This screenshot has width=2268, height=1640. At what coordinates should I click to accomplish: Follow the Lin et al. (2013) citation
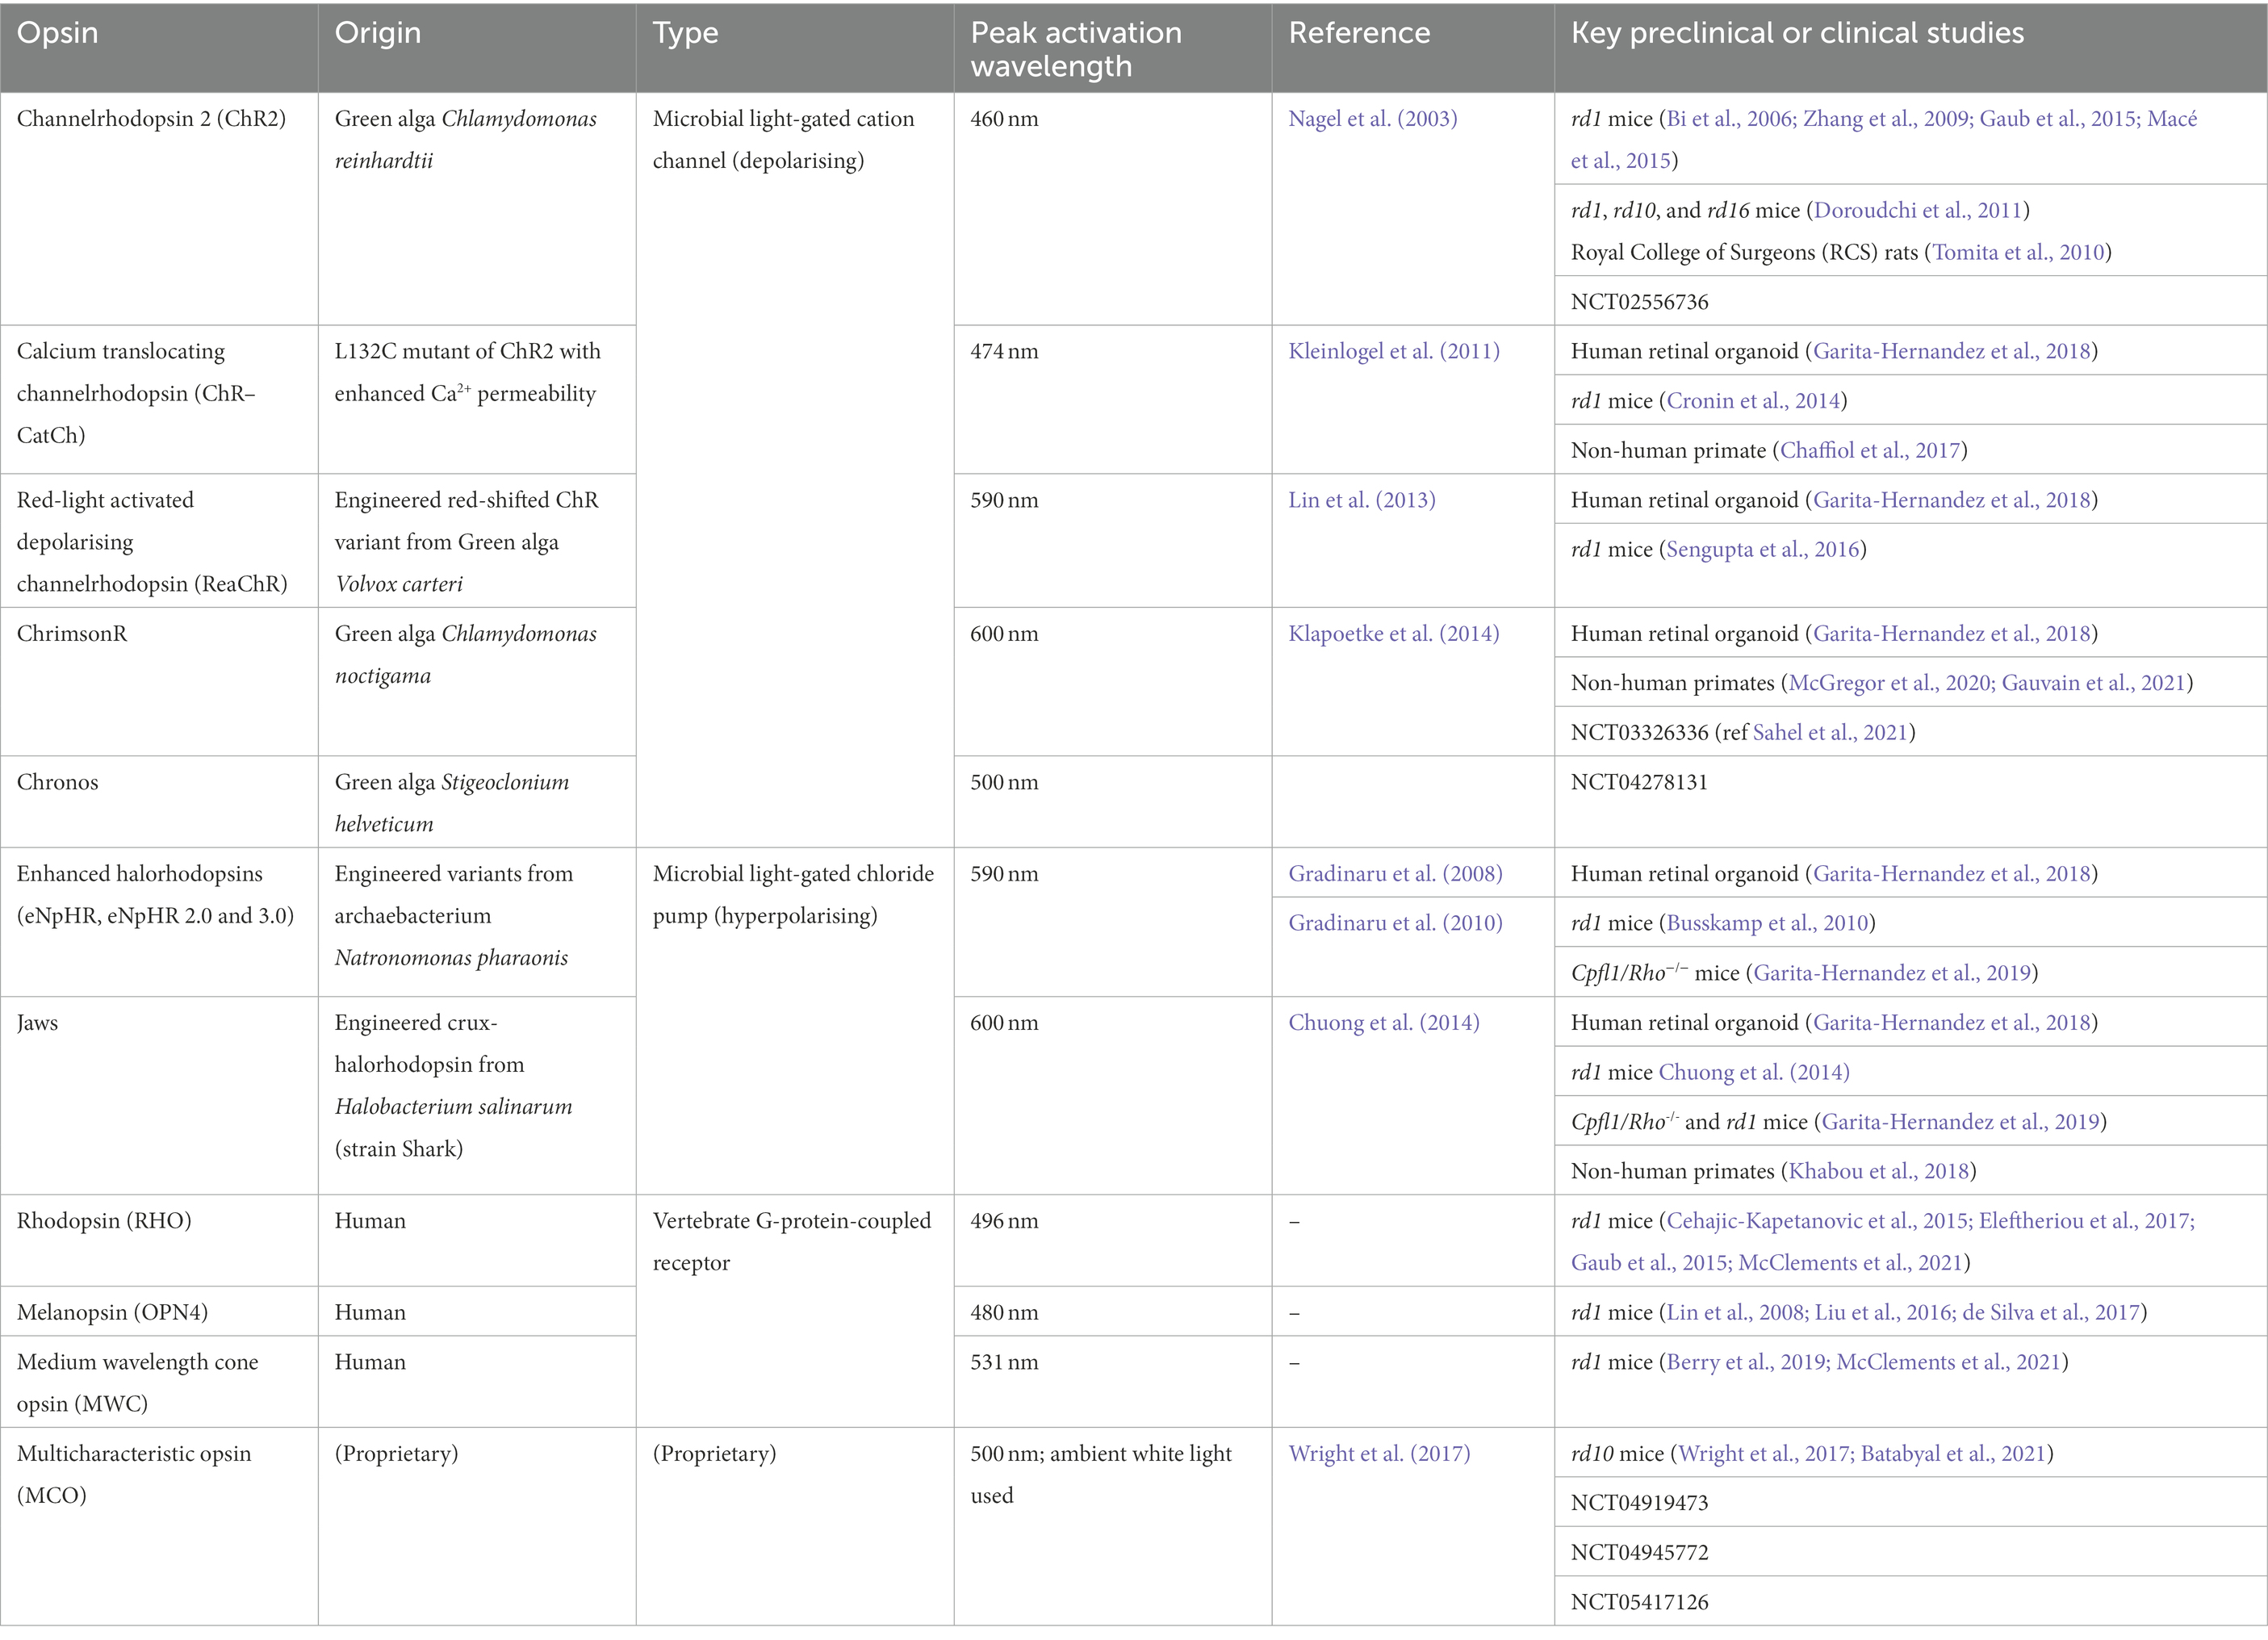pos(1361,501)
